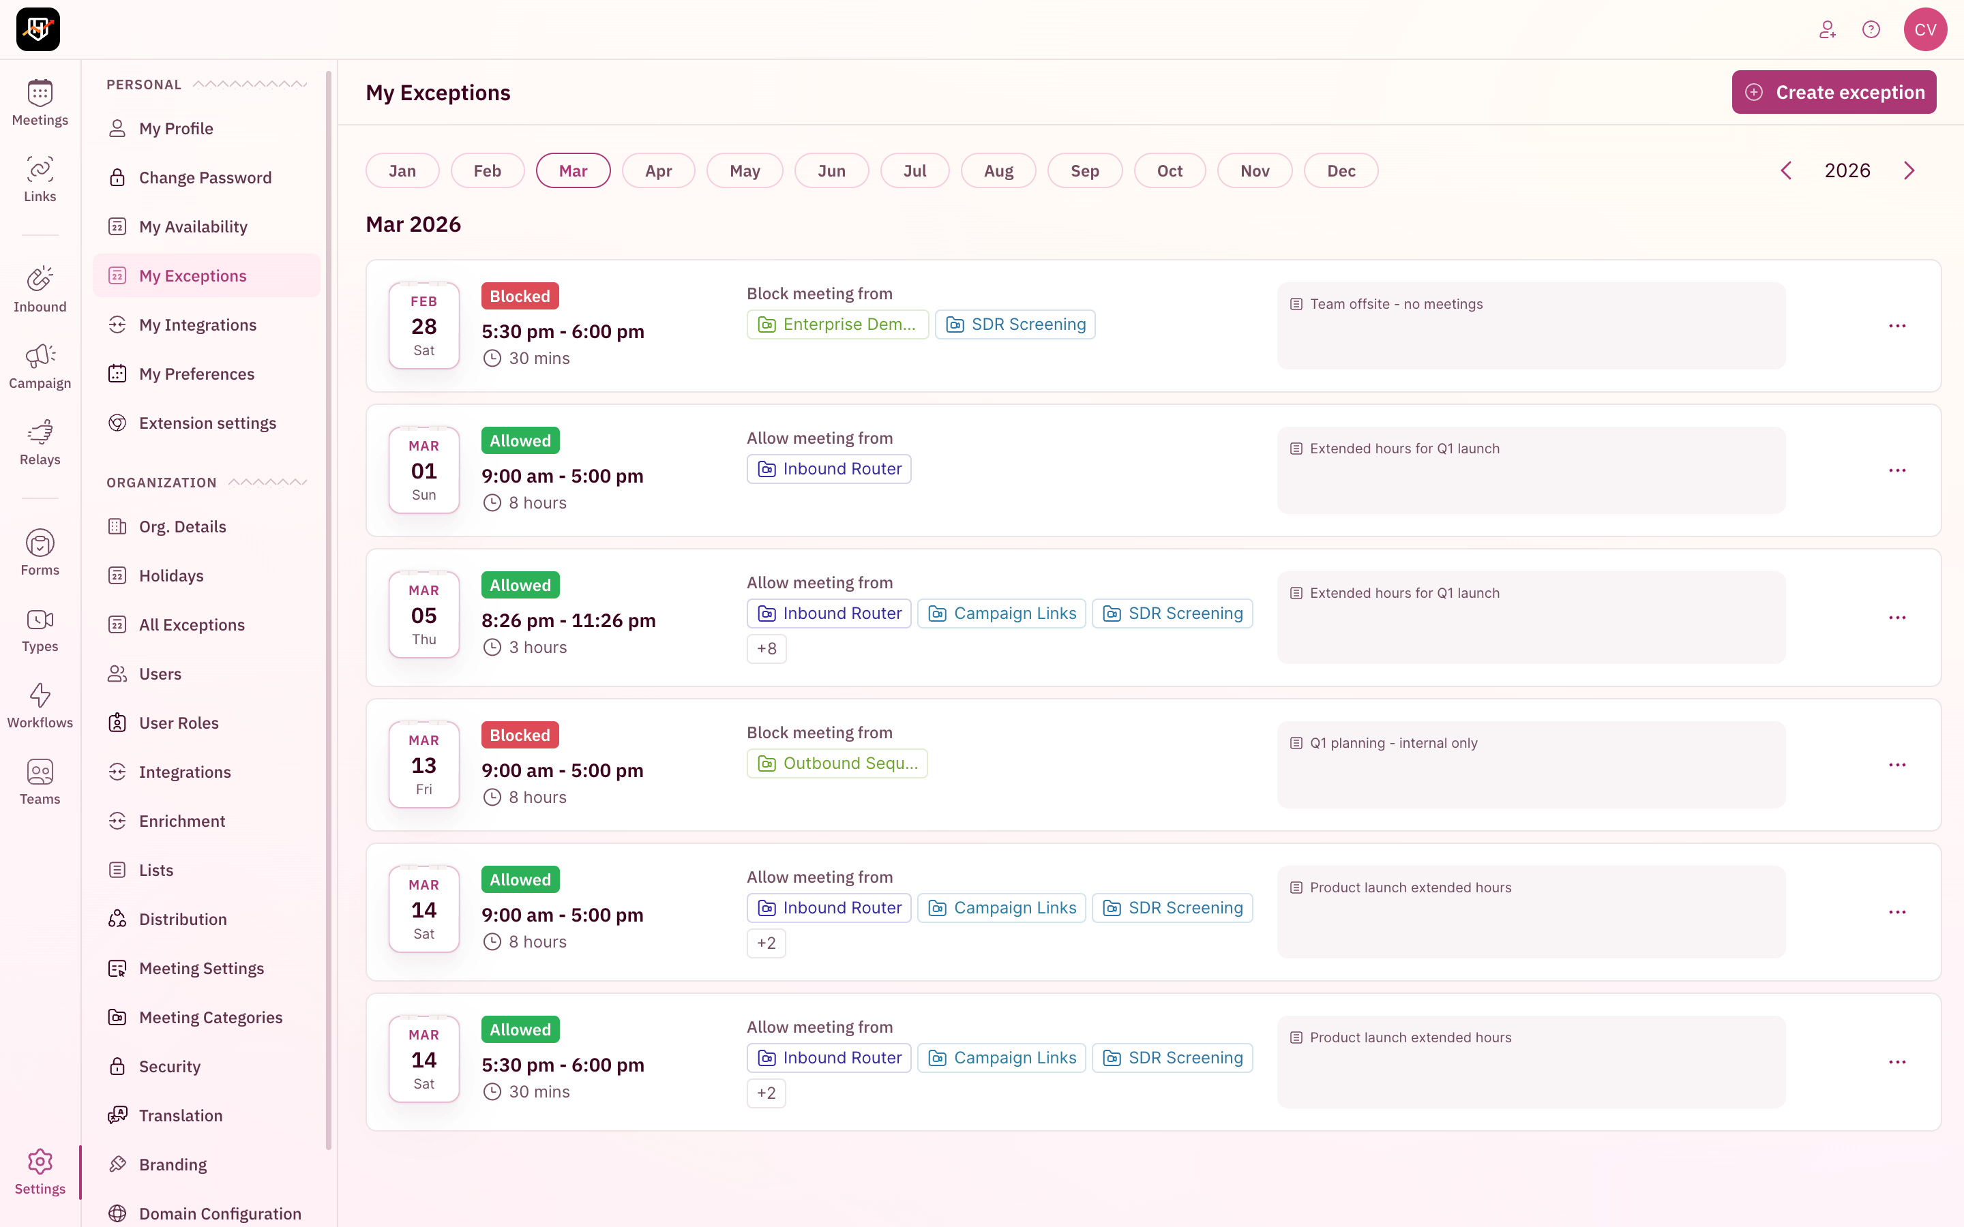Expand the +8 hidden sources on Mar 05

point(766,648)
